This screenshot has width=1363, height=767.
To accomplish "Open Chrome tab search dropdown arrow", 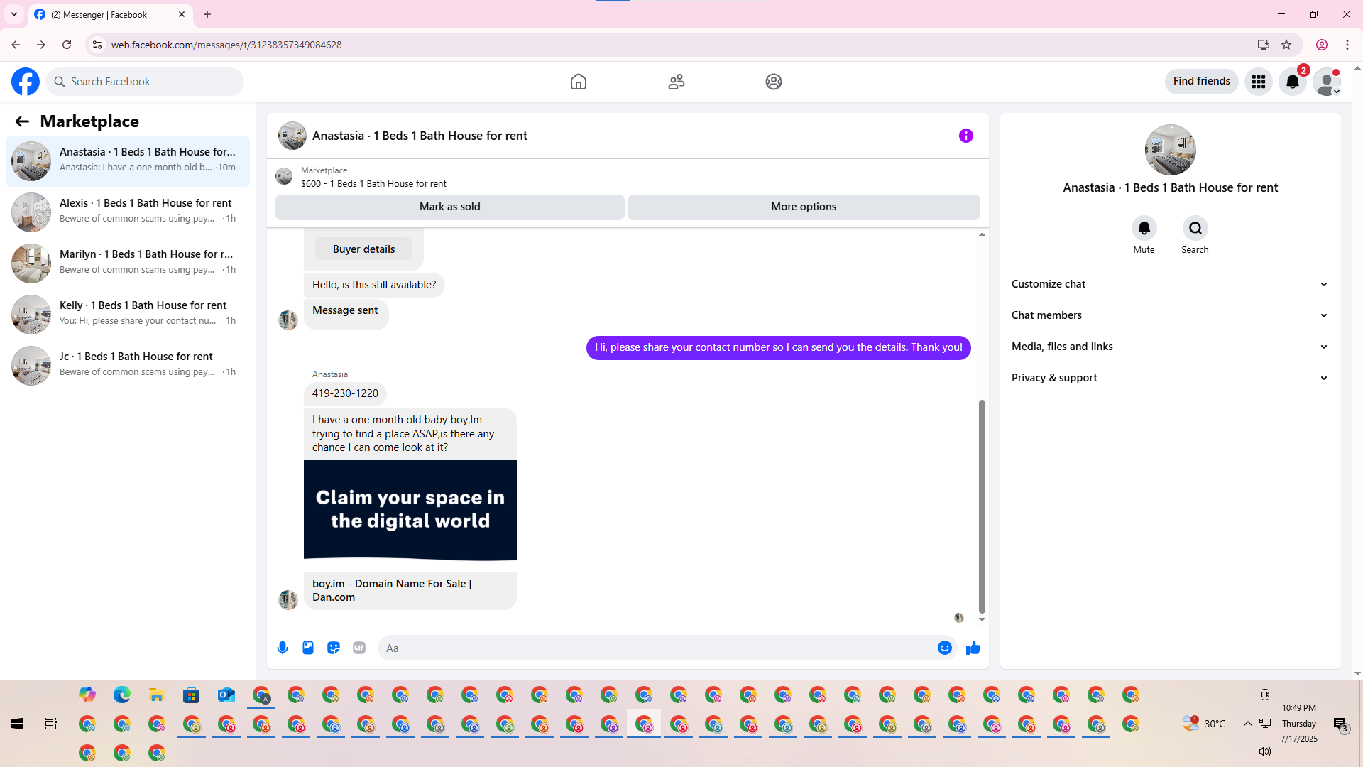I will coord(14,14).
